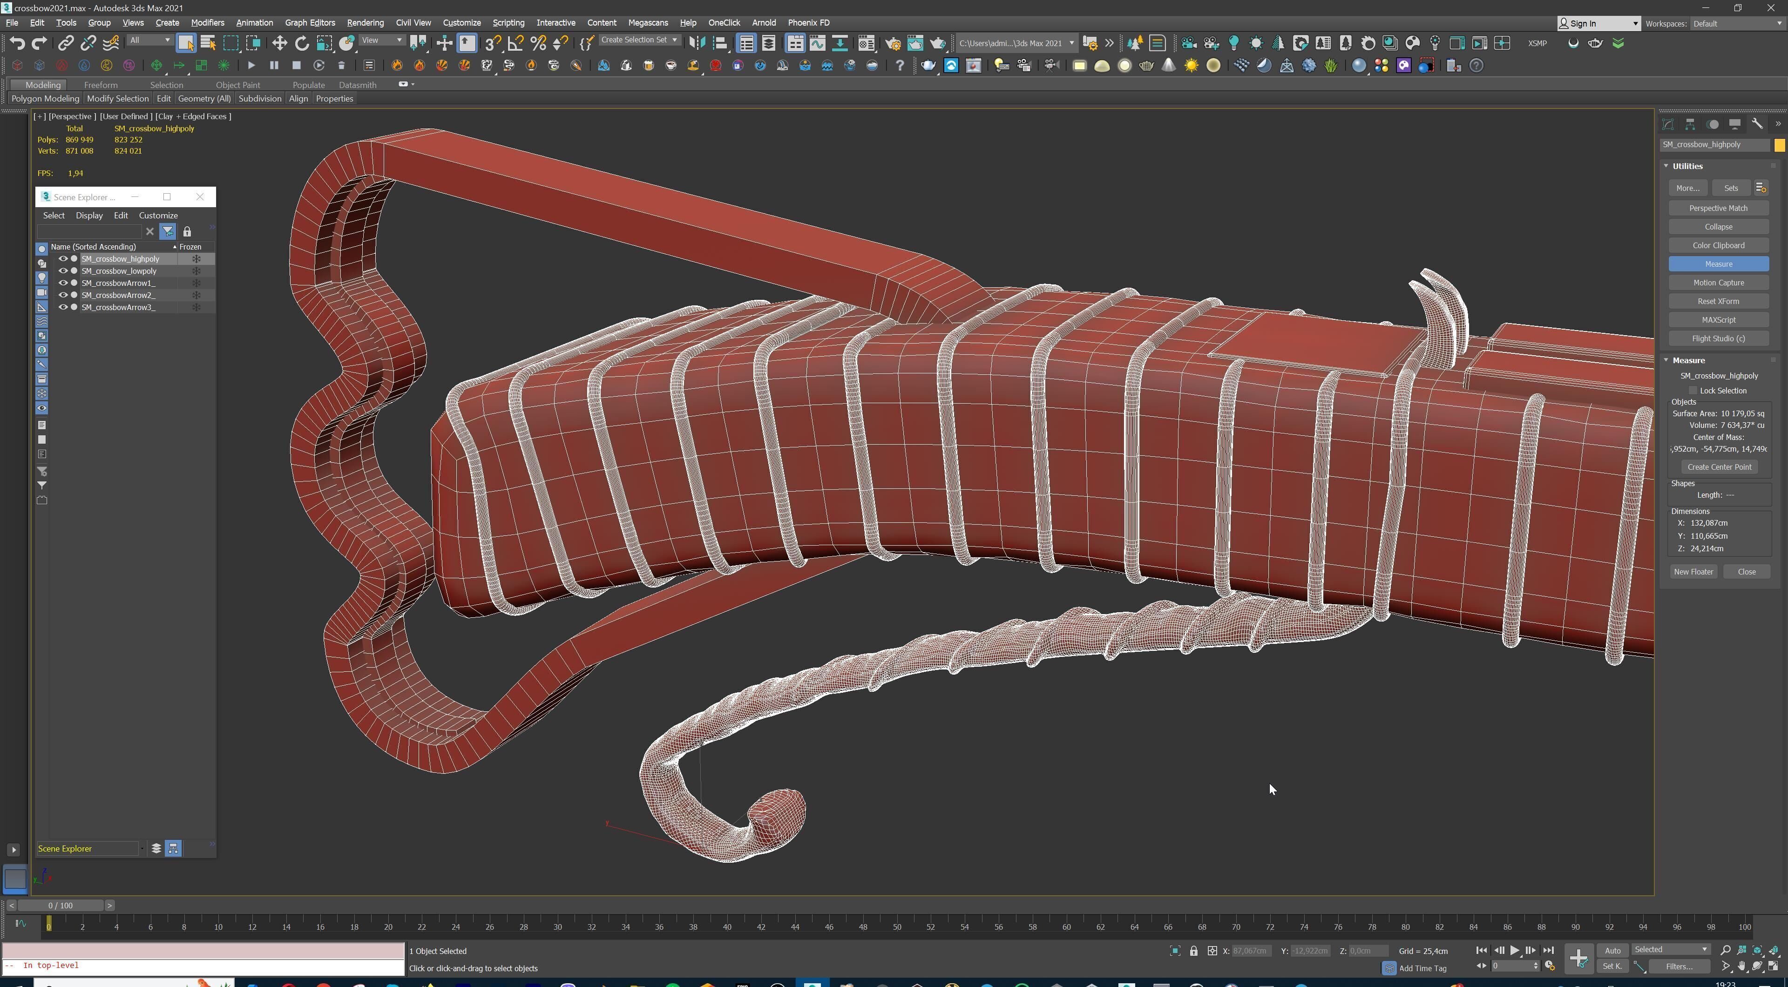
Task: Open Render Setup teapot icon
Action: (x=894, y=43)
